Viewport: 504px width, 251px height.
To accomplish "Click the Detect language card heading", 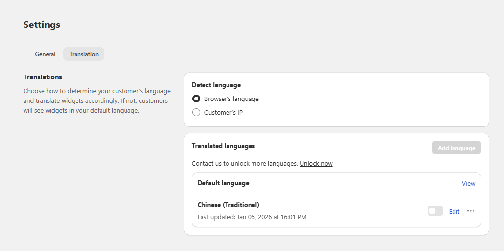I will pos(216,85).
